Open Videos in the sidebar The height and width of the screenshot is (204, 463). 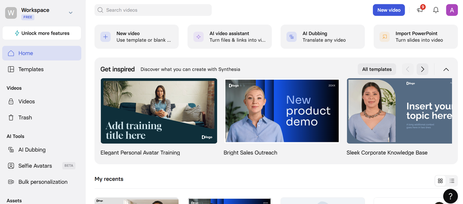point(42,101)
